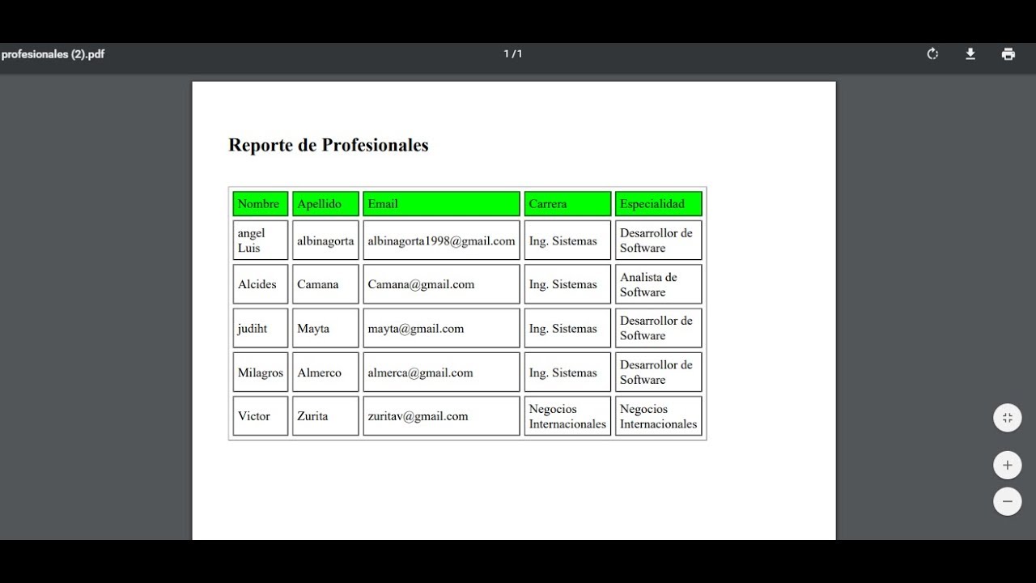Click Desarrollor de Software in judiht row
Image resolution: width=1036 pixels, height=583 pixels.
pos(659,328)
